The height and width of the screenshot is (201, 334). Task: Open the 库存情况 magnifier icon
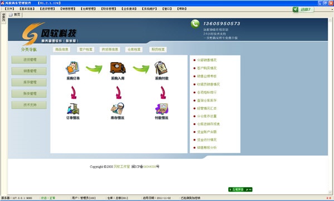117,109
